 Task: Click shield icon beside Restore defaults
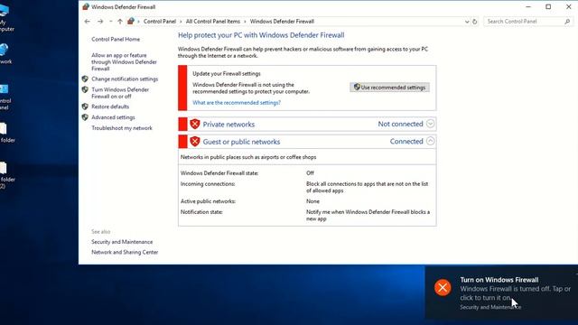(x=85, y=107)
